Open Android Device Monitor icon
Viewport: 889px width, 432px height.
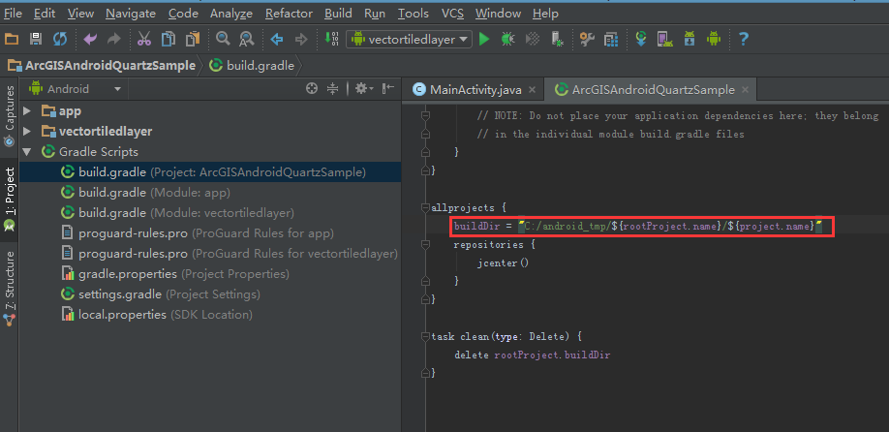pyautogui.click(x=714, y=39)
